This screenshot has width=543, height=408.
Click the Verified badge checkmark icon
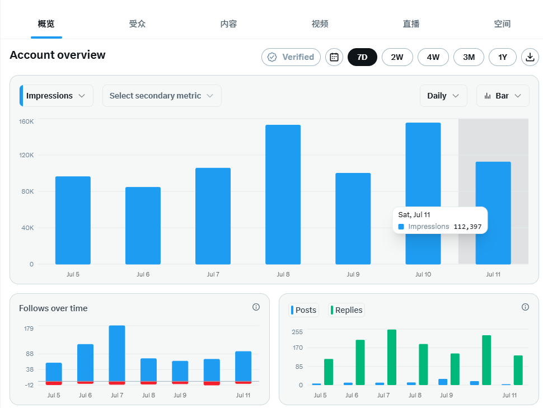pyautogui.click(x=272, y=57)
